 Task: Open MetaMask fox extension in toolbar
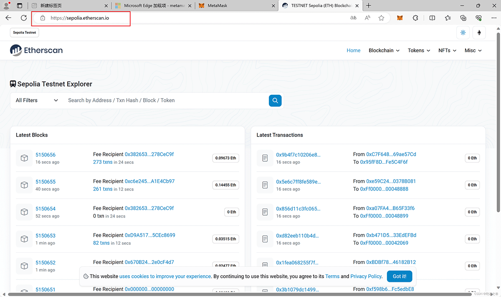pos(400,18)
